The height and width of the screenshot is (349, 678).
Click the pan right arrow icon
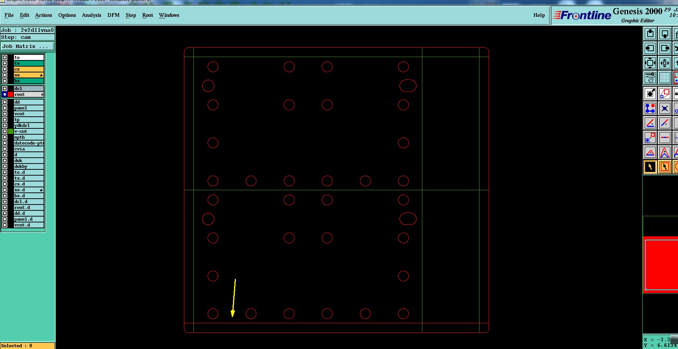pos(665,48)
